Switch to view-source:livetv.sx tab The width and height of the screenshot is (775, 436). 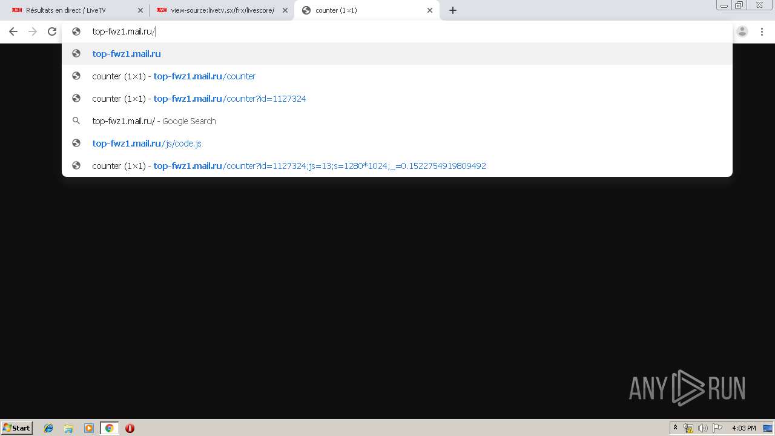pos(222,10)
